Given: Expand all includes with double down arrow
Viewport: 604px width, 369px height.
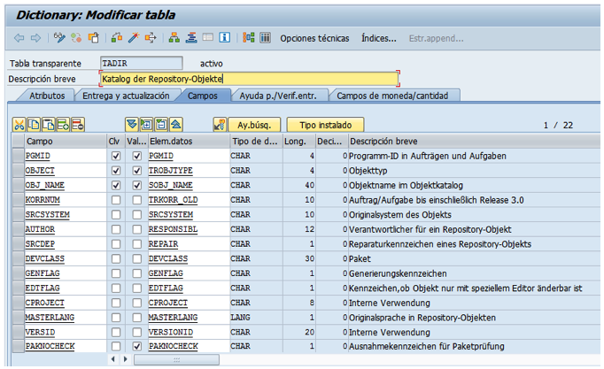Looking at the screenshot, I should (132, 125).
